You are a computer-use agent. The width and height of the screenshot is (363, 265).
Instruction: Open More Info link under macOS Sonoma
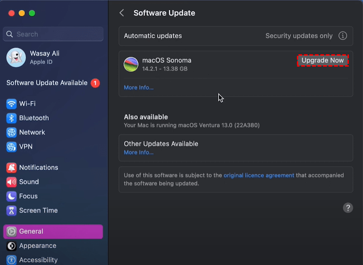139,88
